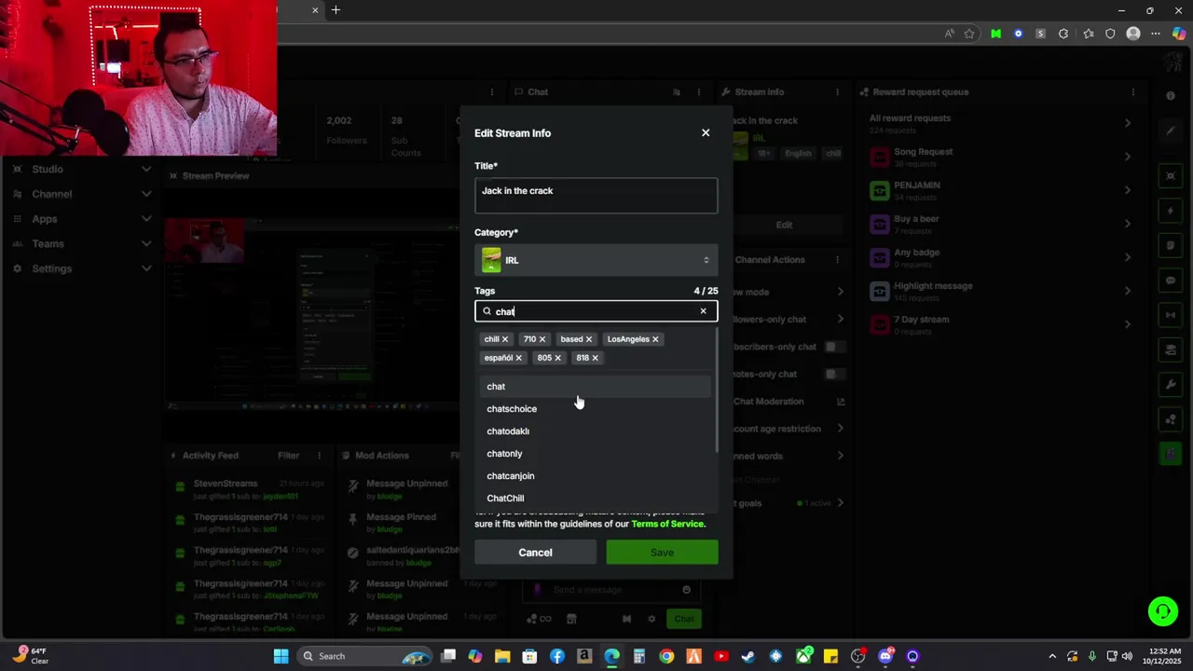The image size is (1193, 671).
Task: Expand the Teams sidebar section
Action: [146, 244]
